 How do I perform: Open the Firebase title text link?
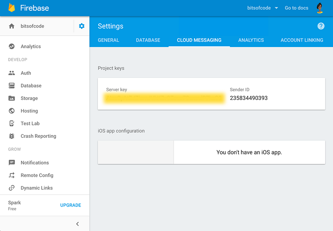click(x=35, y=8)
